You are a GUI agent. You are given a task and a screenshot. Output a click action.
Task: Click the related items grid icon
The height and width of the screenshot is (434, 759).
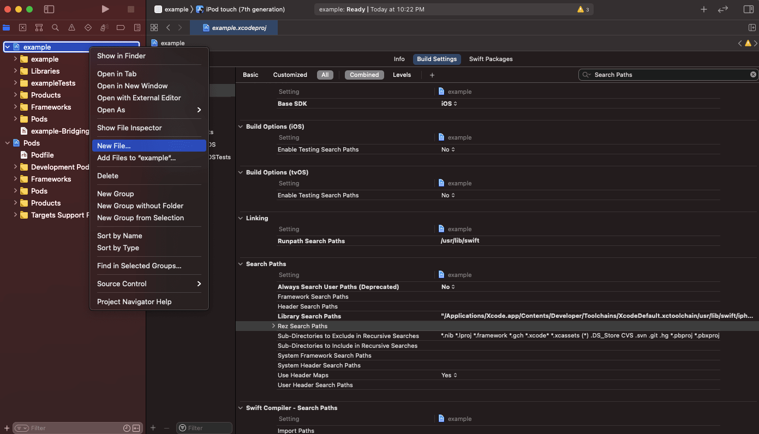point(154,27)
